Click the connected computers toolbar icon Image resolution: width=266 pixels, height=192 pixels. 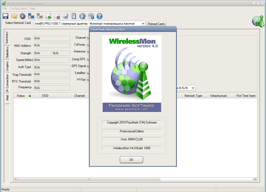[31, 16]
